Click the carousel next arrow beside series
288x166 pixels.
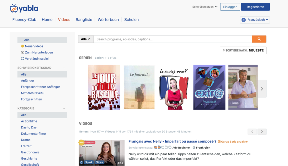point(262,89)
